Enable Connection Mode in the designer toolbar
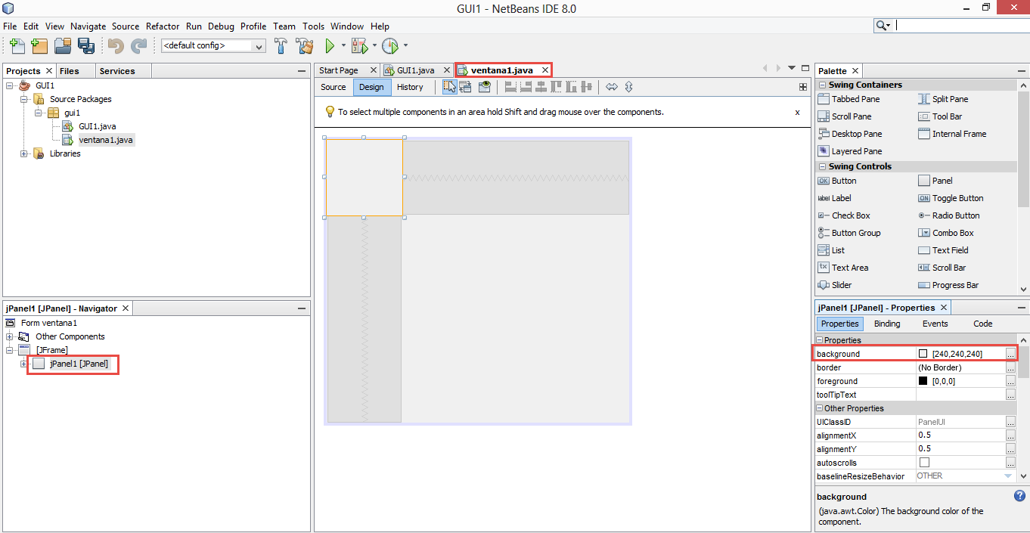The height and width of the screenshot is (533, 1030). coord(465,86)
